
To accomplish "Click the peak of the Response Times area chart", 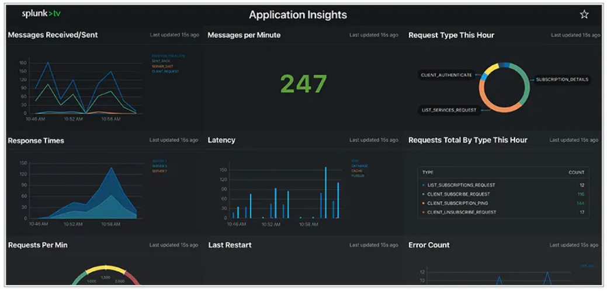I will [112, 168].
